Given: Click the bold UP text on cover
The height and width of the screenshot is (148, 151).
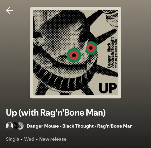Looking at the screenshot, I should point(108,88).
